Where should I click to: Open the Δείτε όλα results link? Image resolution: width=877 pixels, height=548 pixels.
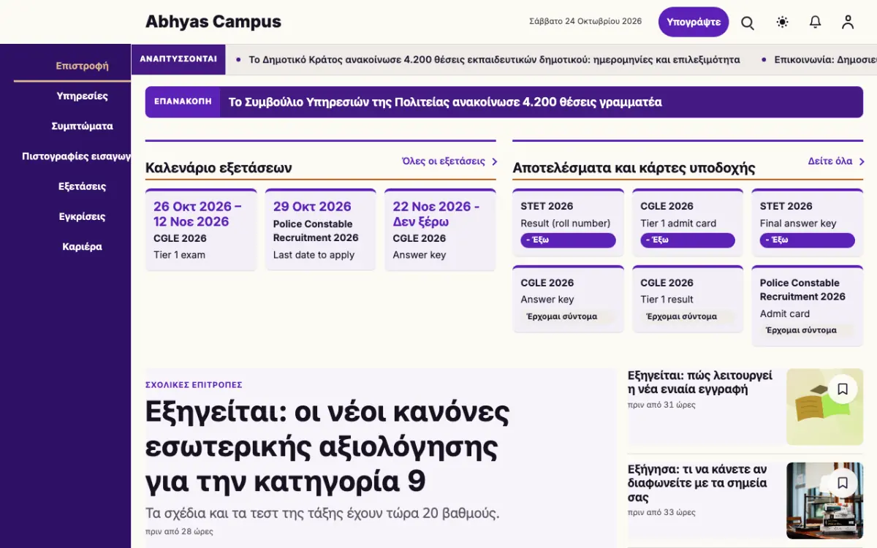pyautogui.click(x=830, y=161)
